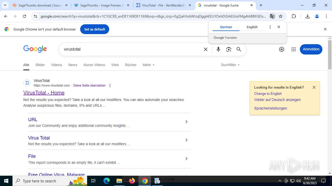Open a new browser tab
Image resolution: width=332 pixels, height=186 pixels.
261,5
